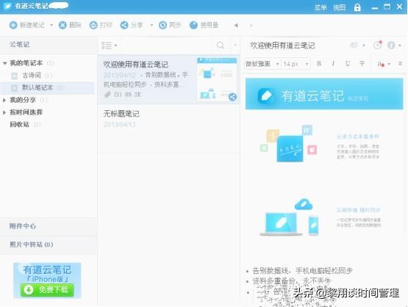The image size is (408, 307).
Task: Click the 云笔记 sidebar header
Action: (49, 45)
